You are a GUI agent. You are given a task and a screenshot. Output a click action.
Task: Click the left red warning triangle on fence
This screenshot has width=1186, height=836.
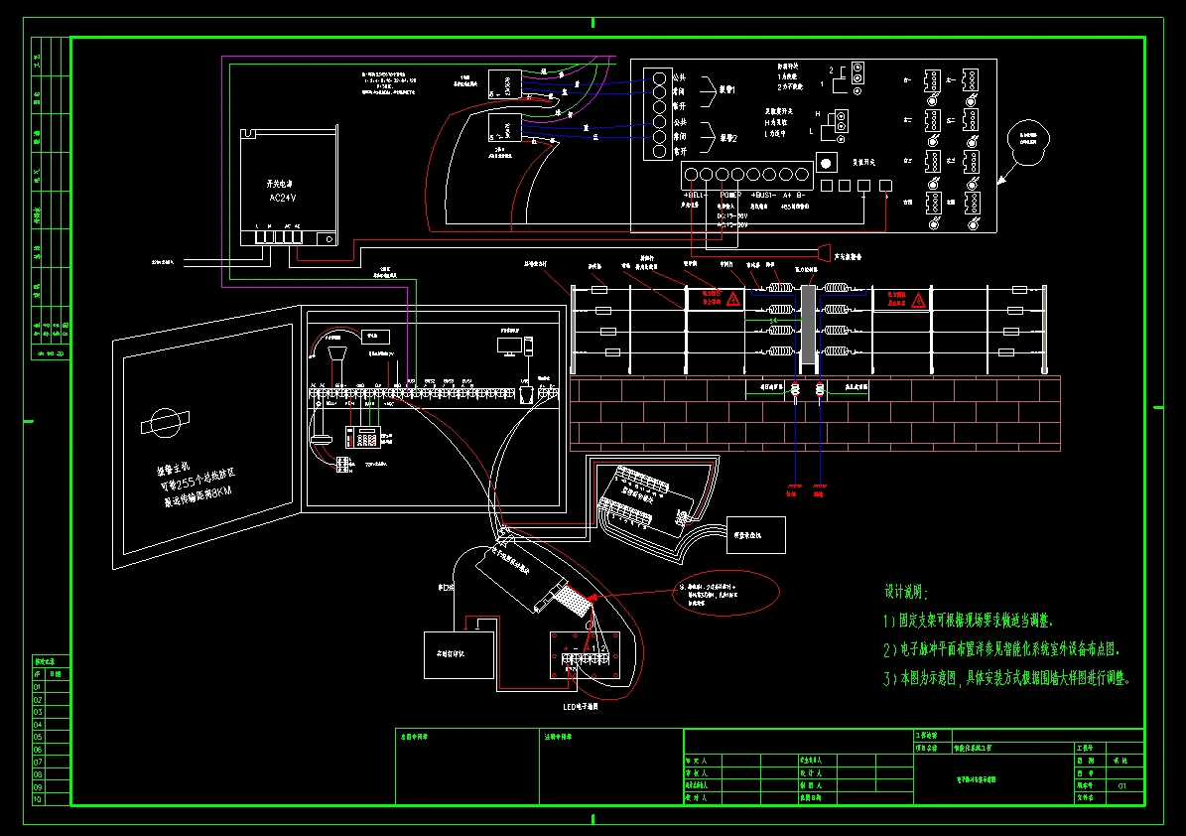pyautogui.click(x=732, y=300)
